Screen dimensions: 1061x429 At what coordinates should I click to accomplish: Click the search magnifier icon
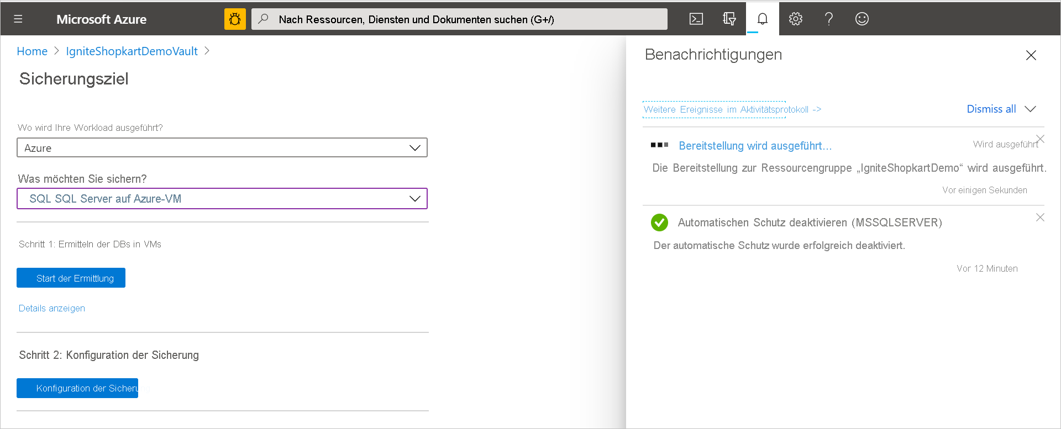coord(264,19)
